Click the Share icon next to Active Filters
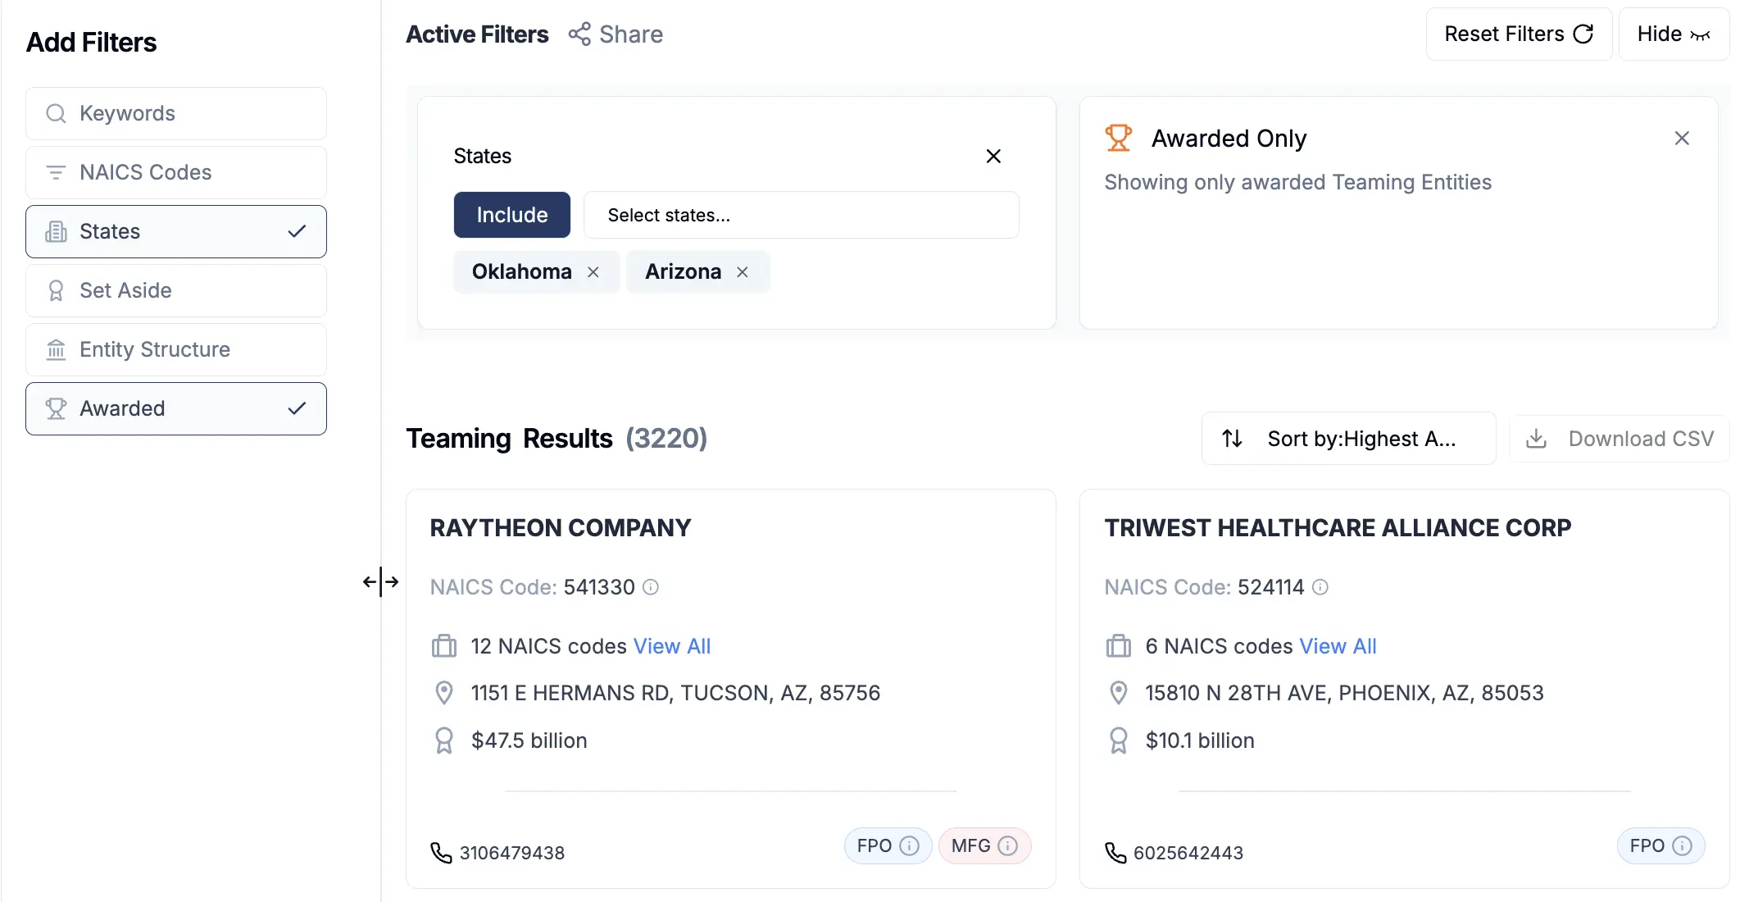This screenshot has height=902, width=1749. [579, 34]
